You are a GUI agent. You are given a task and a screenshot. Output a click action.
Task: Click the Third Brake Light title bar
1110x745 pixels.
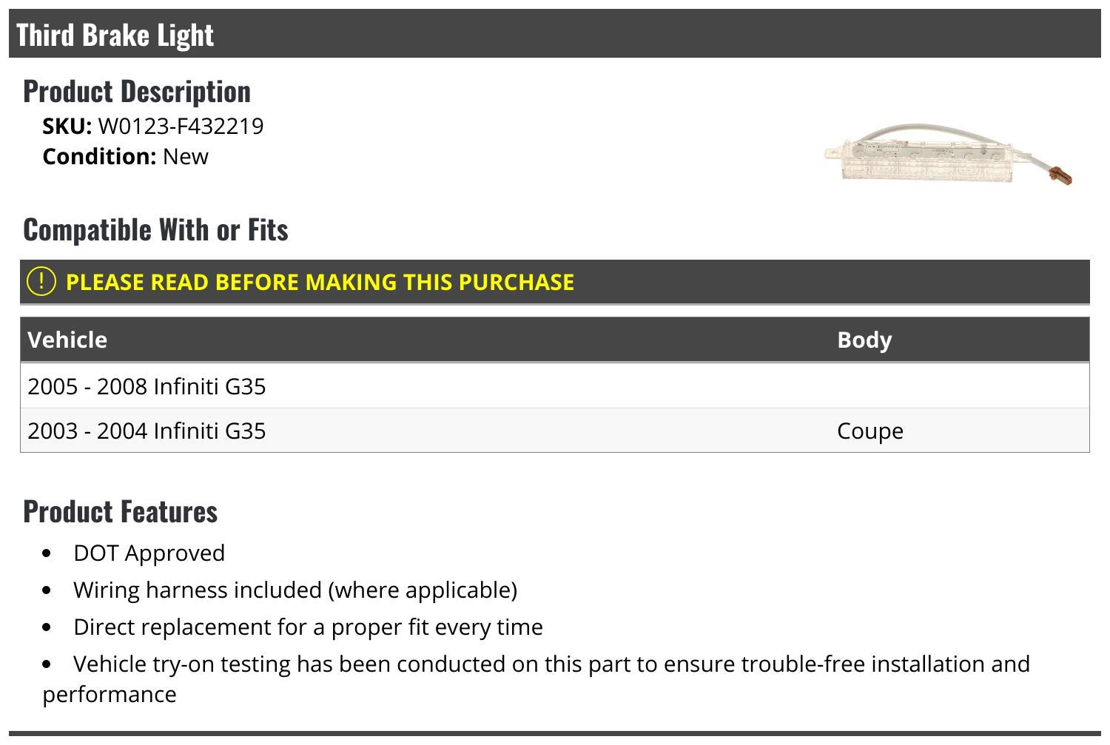[115, 35]
